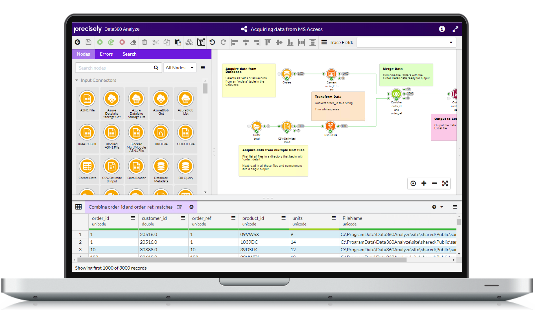This screenshot has height=310, width=535.
Task: Open the All Nodes filter dropdown
Action: click(x=180, y=68)
